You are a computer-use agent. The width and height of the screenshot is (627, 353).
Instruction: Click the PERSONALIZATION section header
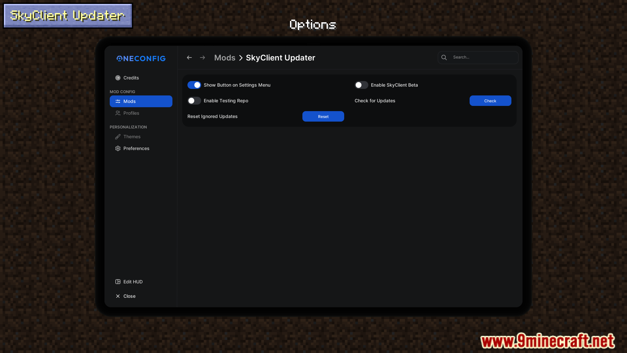pos(128,127)
